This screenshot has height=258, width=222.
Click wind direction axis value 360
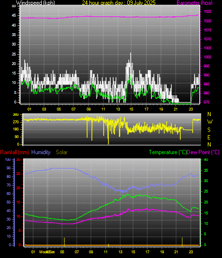[16, 115]
